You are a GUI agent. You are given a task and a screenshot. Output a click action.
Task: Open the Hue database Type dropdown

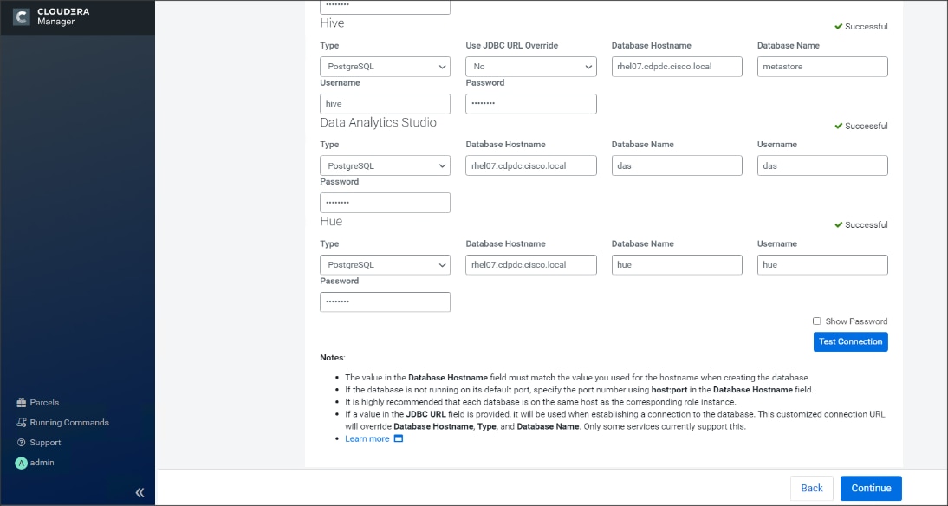pos(385,265)
